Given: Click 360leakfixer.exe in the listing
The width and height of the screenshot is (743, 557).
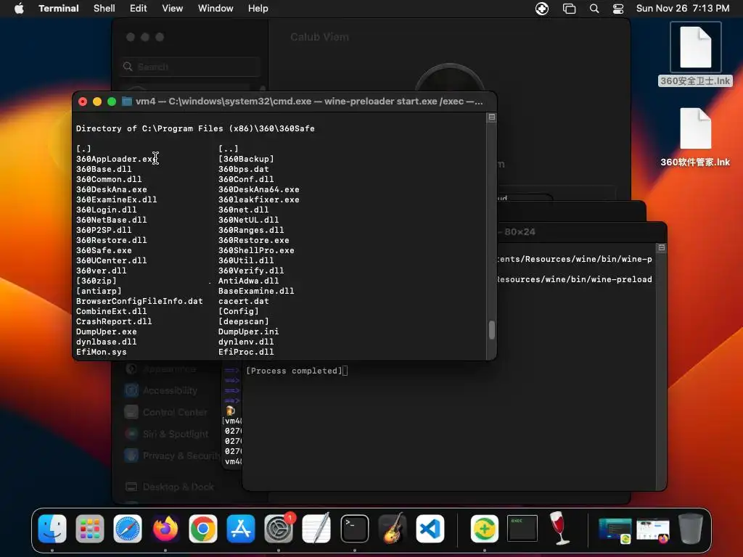Looking at the screenshot, I should pos(259,199).
